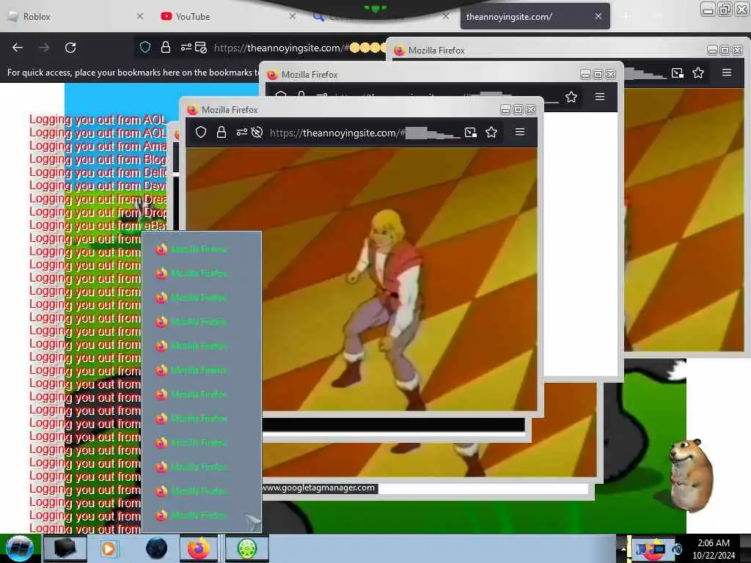Close the theannoyingsite.com/ tab

(x=598, y=16)
